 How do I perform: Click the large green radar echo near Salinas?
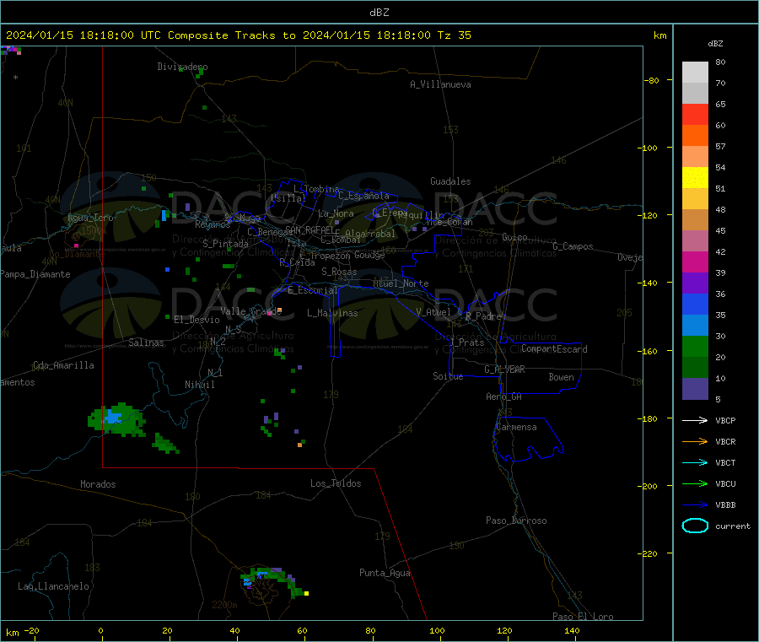pos(117,419)
